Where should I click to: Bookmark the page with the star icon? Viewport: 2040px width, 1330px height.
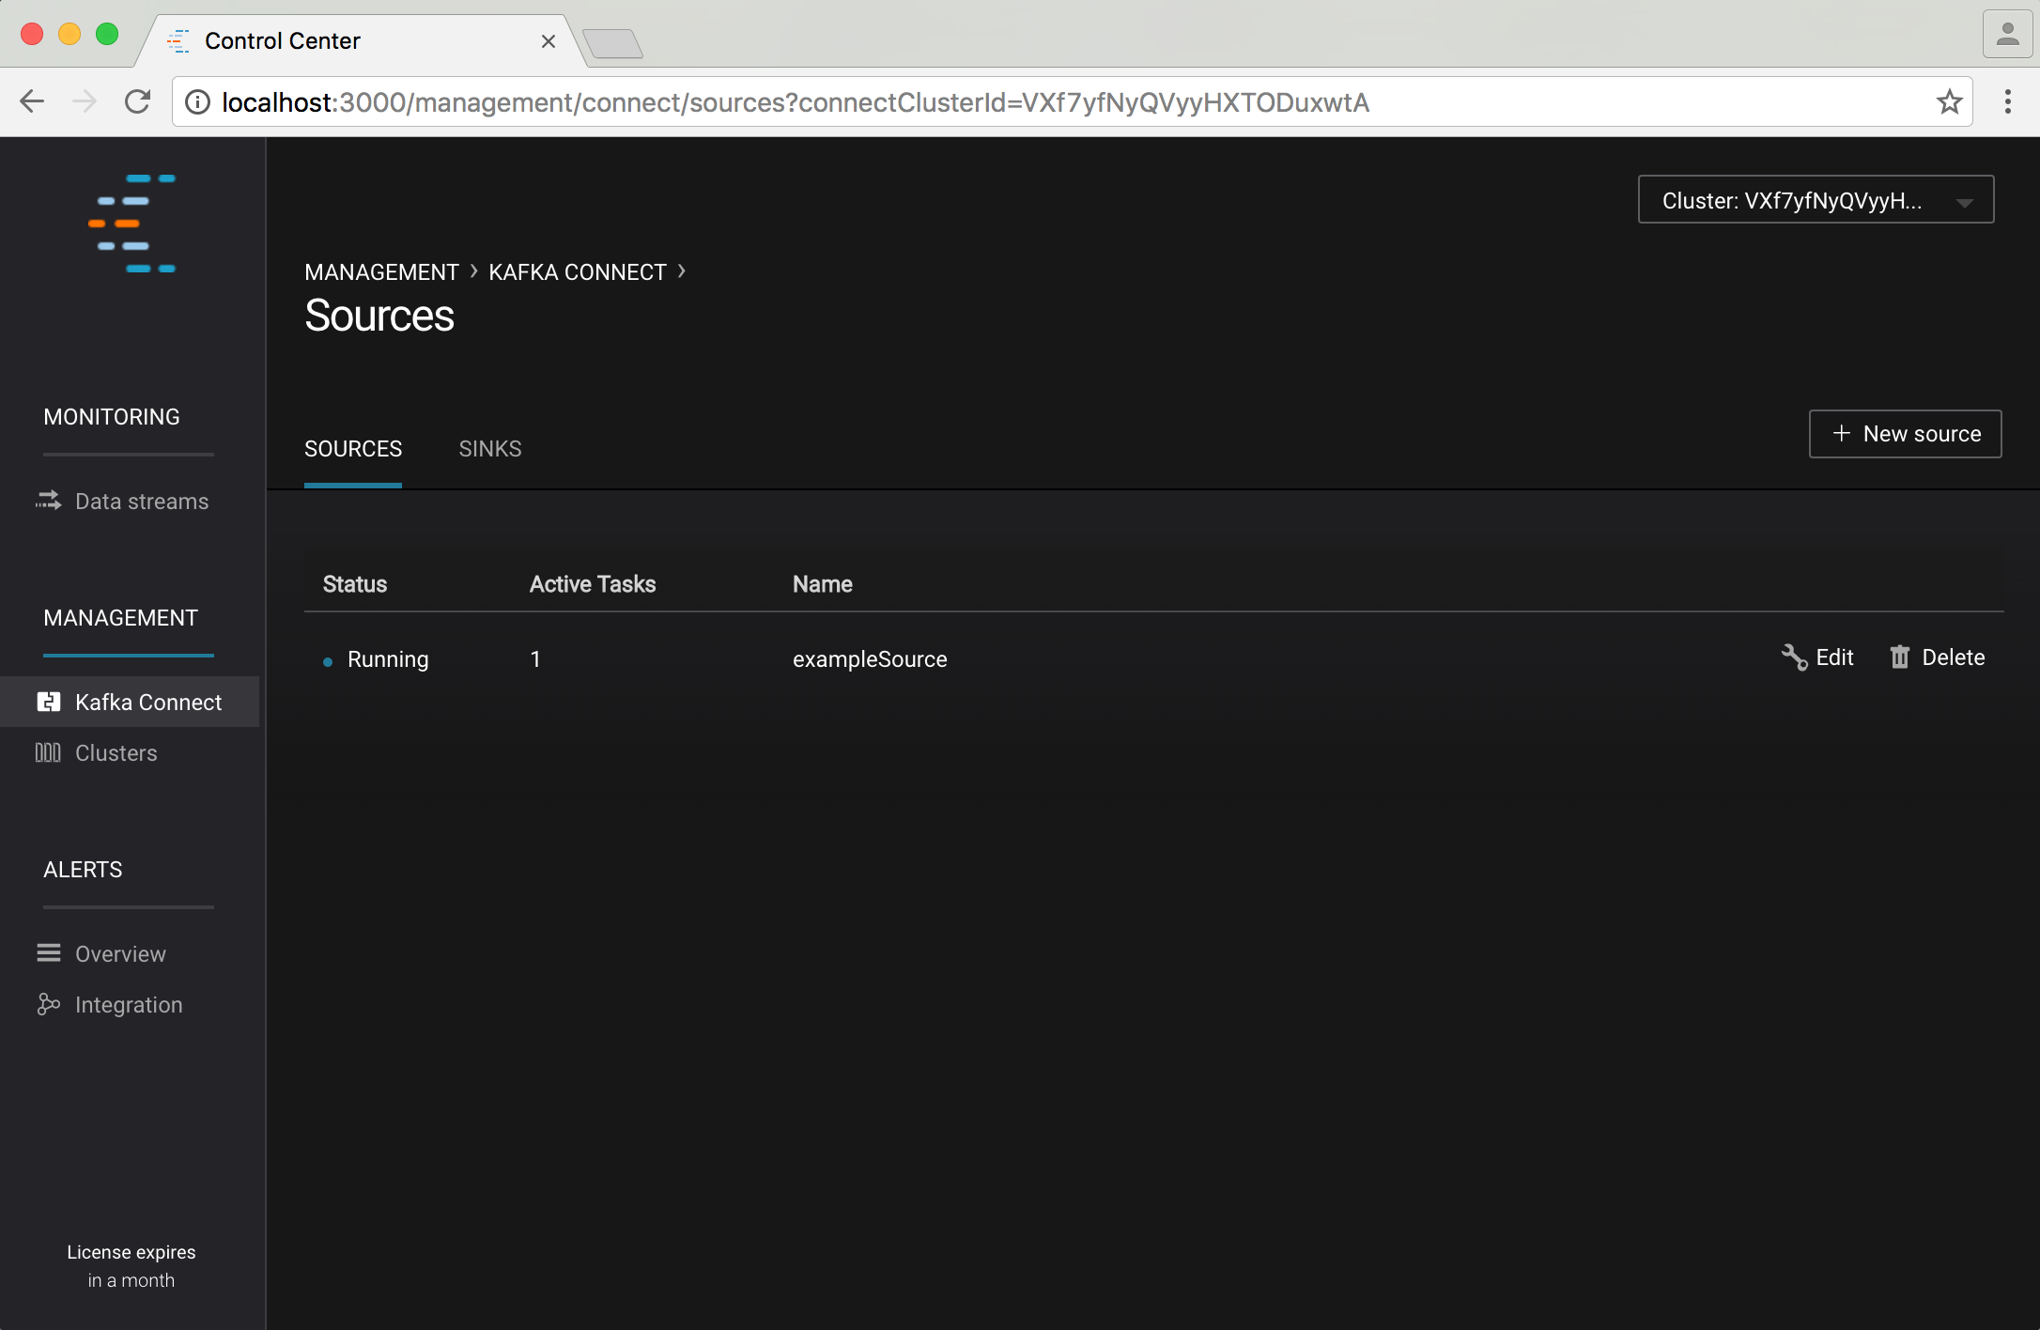[x=1949, y=101]
